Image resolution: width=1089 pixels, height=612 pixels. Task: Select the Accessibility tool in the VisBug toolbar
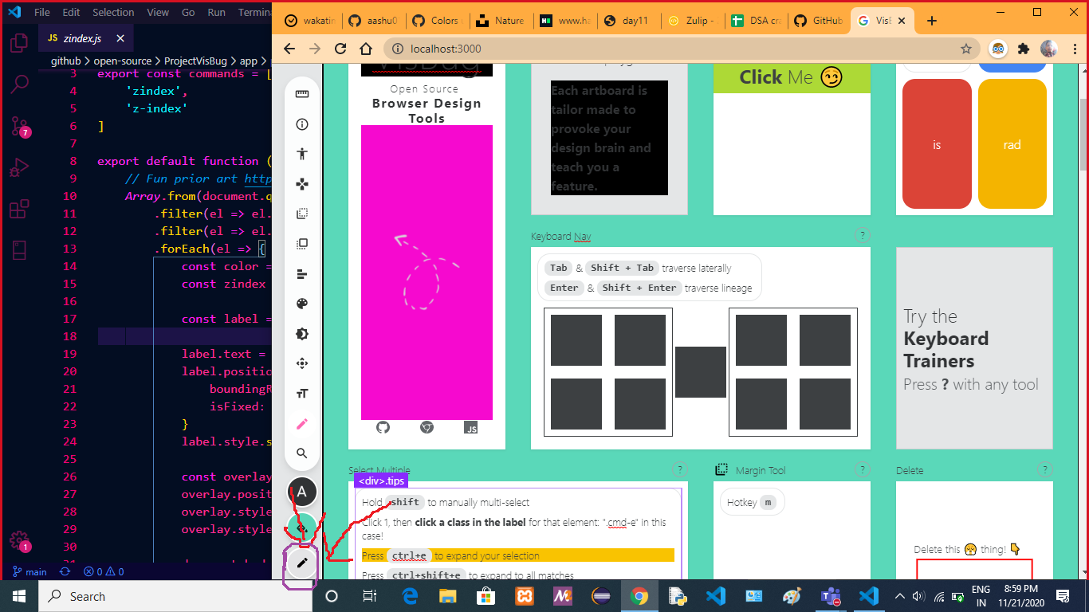click(x=301, y=153)
